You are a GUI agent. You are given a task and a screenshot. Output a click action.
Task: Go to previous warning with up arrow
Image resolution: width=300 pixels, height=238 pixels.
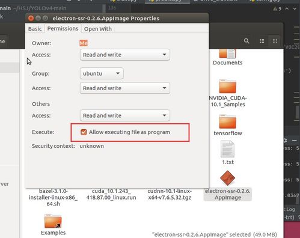click(x=287, y=8)
